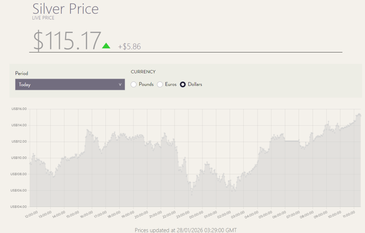Select the Pounds currency radio button

[133, 85]
